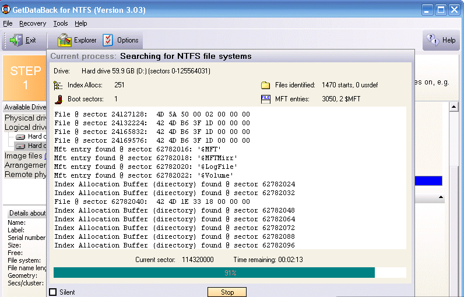The height and width of the screenshot is (297, 464).
Task: Expand the Physical drives section
Action: point(24,118)
